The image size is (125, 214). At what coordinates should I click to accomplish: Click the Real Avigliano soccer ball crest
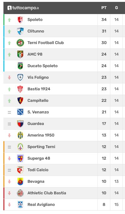tap(20, 205)
